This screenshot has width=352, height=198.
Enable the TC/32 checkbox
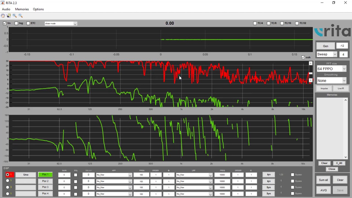click(297, 23)
